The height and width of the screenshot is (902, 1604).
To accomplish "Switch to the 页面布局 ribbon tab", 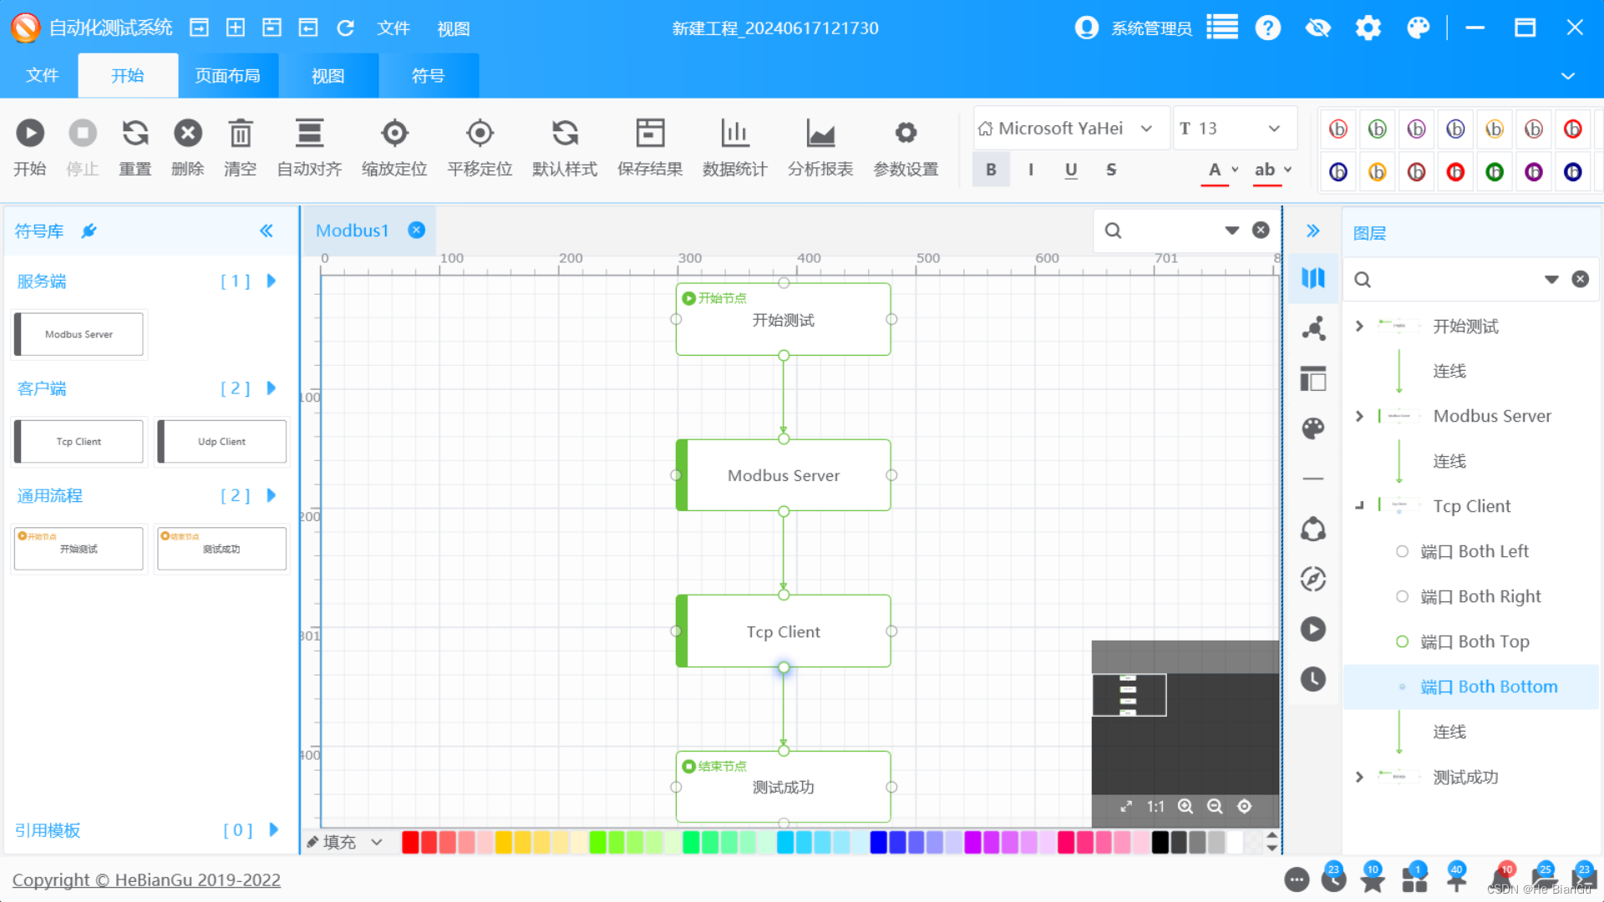I will click(227, 75).
